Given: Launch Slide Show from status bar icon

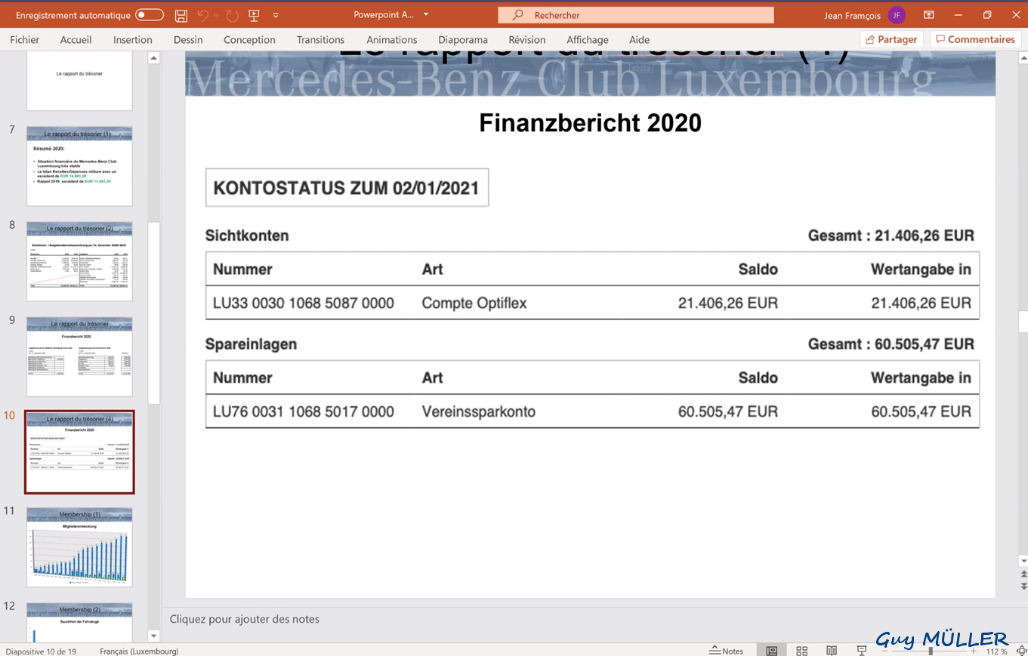Looking at the screenshot, I should pos(861,651).
